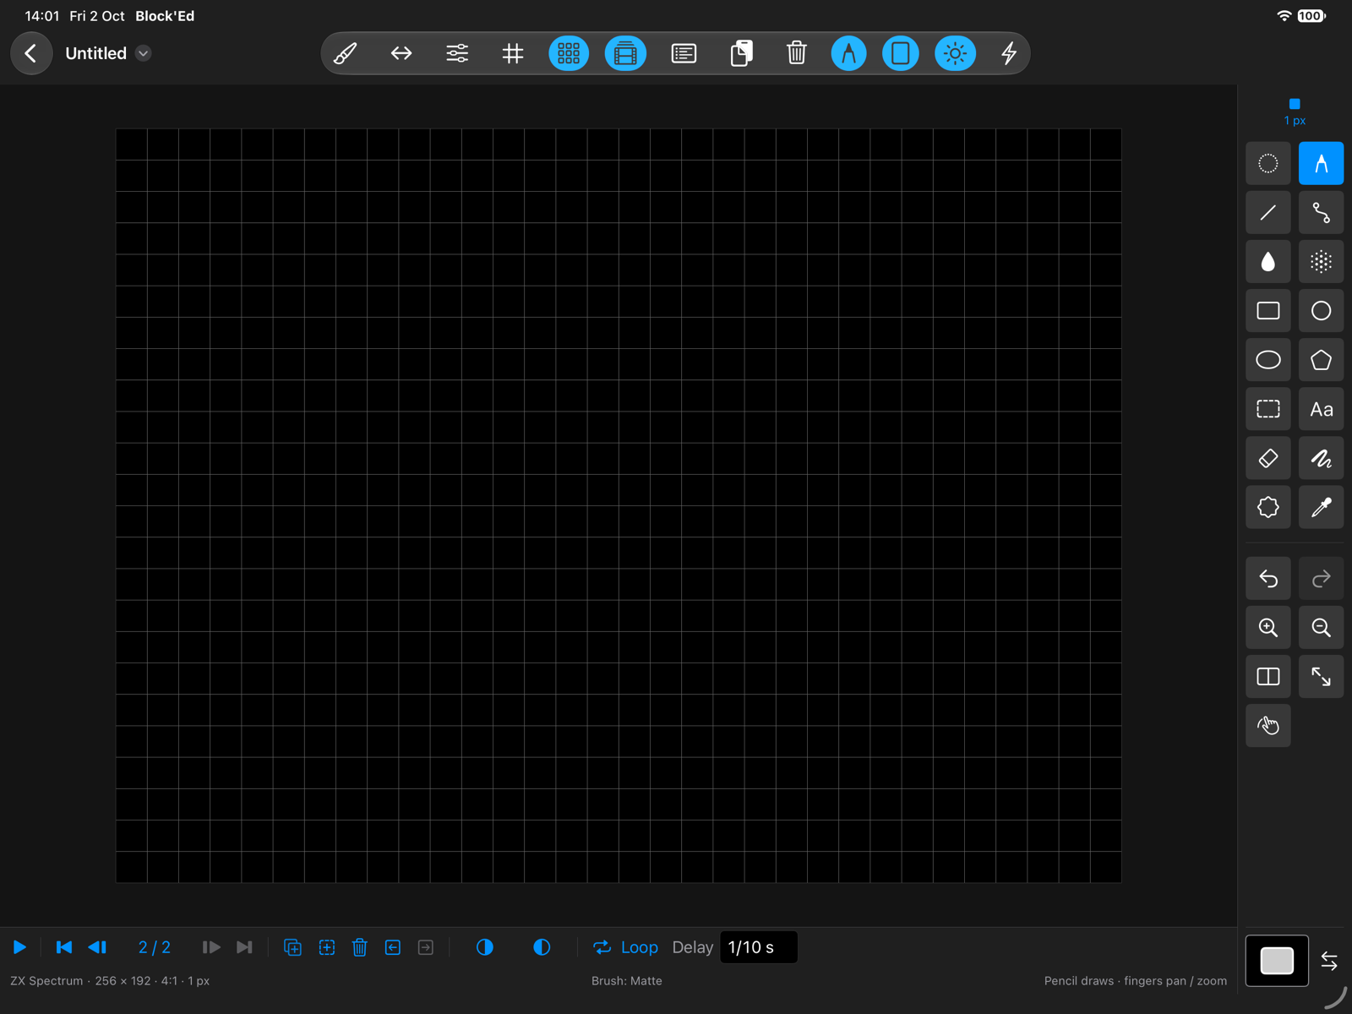This screenshot has width=1352, height=1014.
Task: Fit canvas with the expand arrows icon
Action: pyautogui.click(x=1321, y=677)
